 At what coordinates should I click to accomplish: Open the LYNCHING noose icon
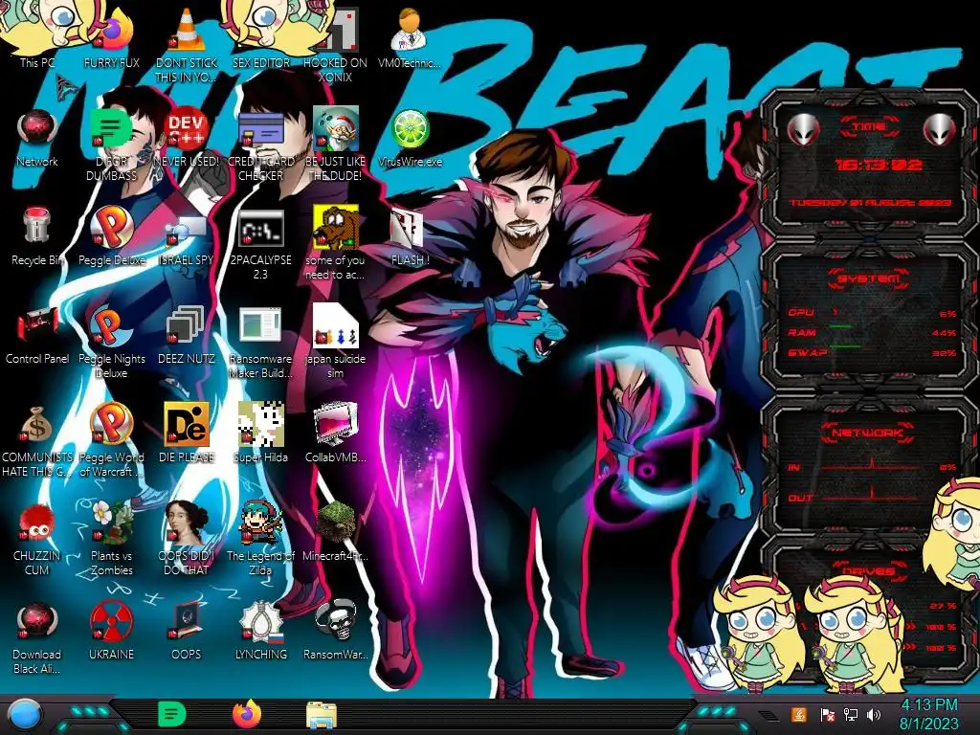point(260,632)
